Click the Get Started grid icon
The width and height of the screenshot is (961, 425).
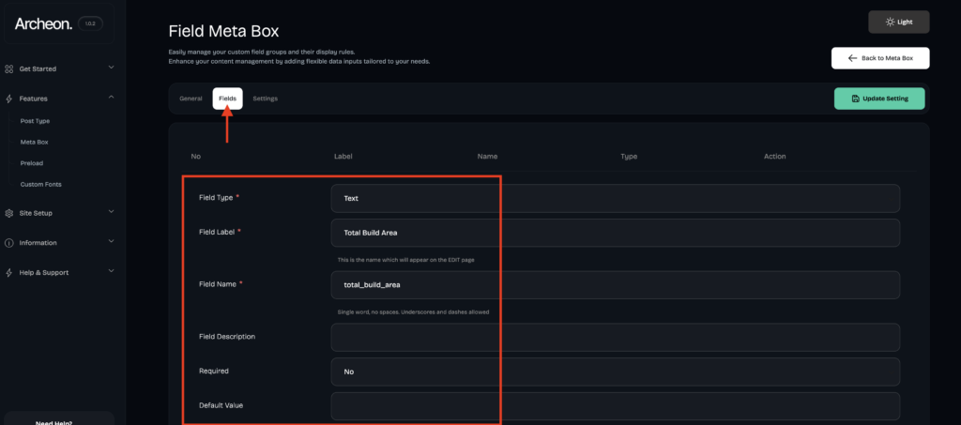click(x=8, y=69)
